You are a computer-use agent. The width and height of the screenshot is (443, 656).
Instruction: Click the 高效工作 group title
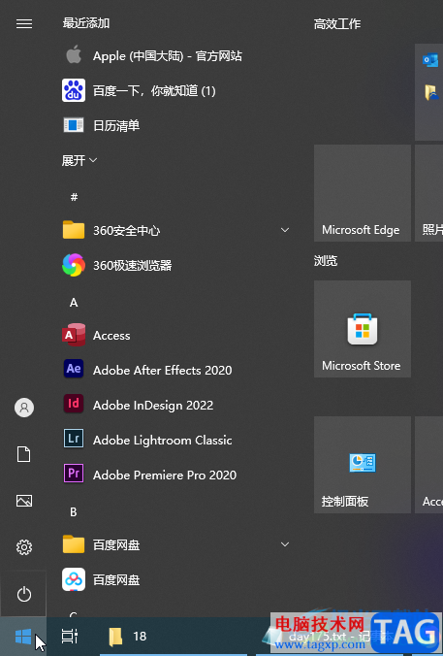(x=337, y=24)
